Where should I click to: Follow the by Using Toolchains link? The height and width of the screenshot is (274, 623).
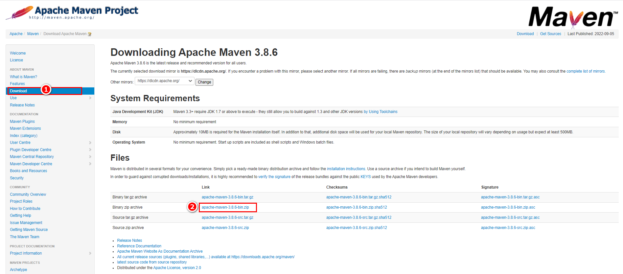click(x=381, y=112)
